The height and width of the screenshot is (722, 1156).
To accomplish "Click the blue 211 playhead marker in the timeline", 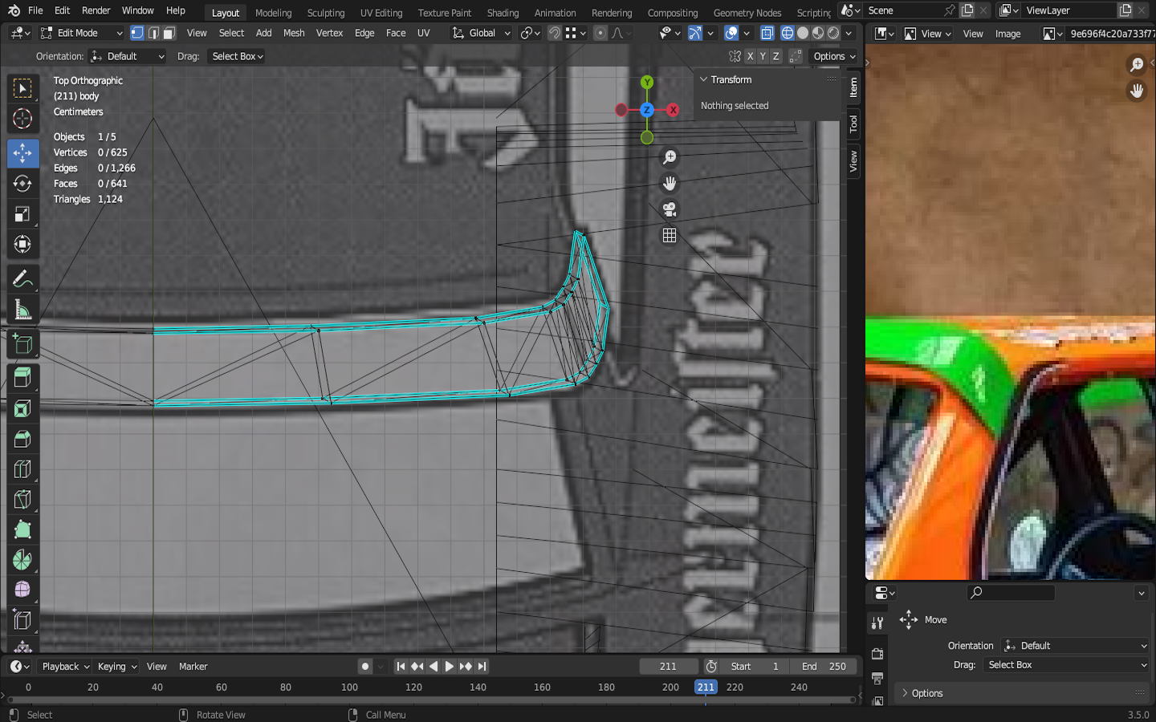I will click(x=706, y=687).
